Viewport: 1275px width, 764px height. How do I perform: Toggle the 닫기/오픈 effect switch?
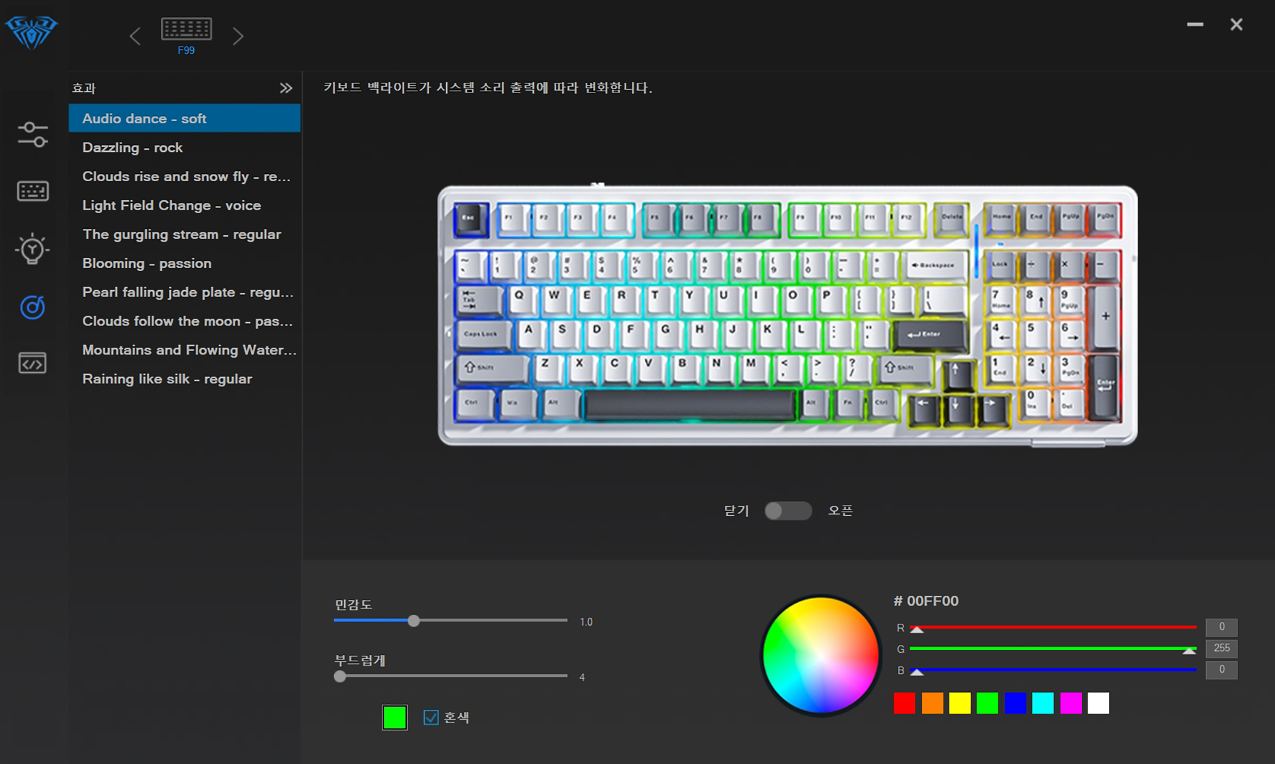click(x=788, y=511)
